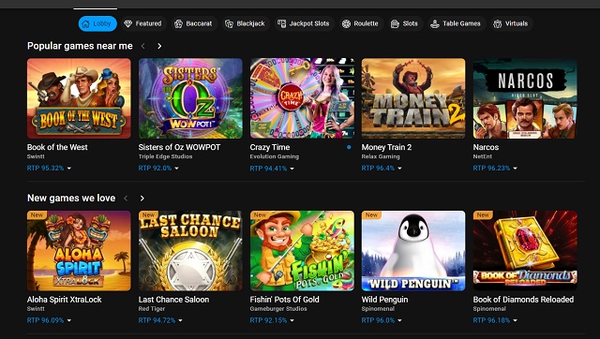
Task: Open the Aloha Spirit XtraLock thumbnail
Action: (x=79, y=251)
